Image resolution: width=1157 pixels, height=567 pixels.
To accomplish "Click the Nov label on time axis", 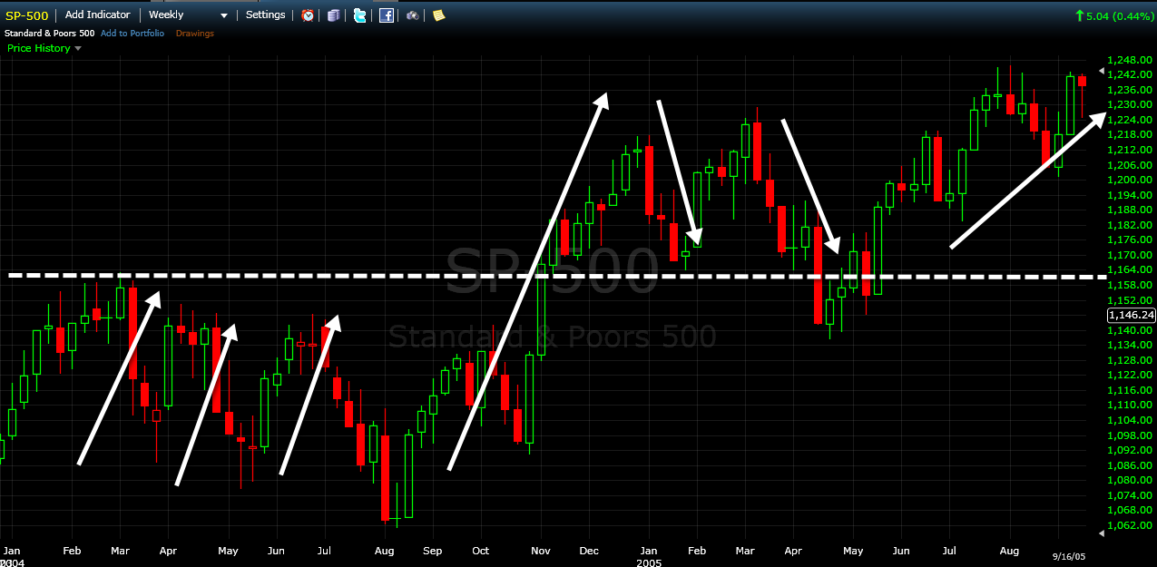I will (x=541, y=551).
